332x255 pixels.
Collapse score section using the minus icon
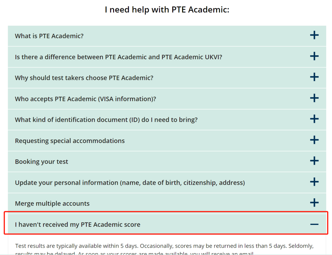tap(314, 224)
